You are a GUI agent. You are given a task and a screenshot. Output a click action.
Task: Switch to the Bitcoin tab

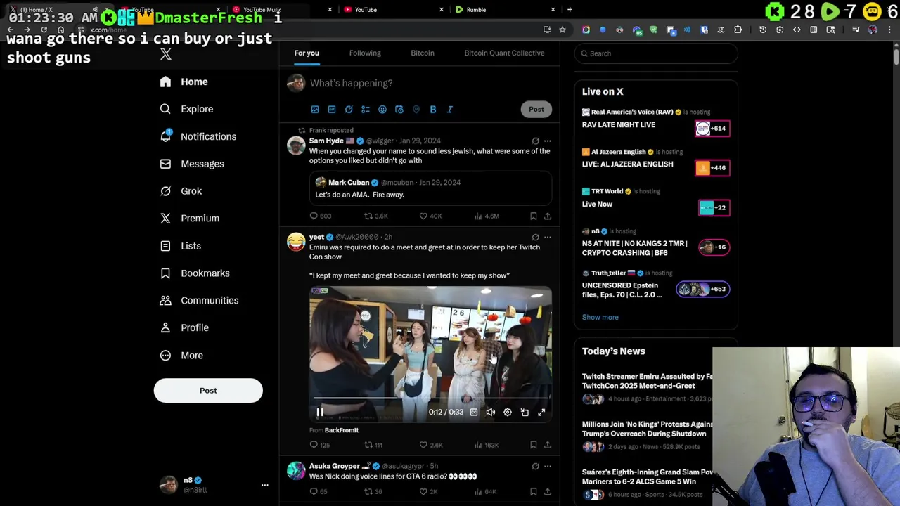pos(423,53)
